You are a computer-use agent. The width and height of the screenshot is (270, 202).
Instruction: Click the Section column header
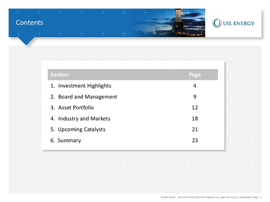pyautogui.click(x=110, y=75)
